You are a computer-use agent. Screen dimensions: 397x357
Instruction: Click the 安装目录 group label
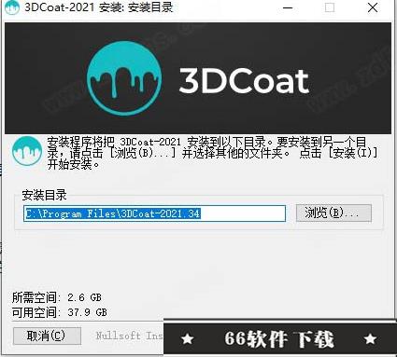(x=44, y=196)
